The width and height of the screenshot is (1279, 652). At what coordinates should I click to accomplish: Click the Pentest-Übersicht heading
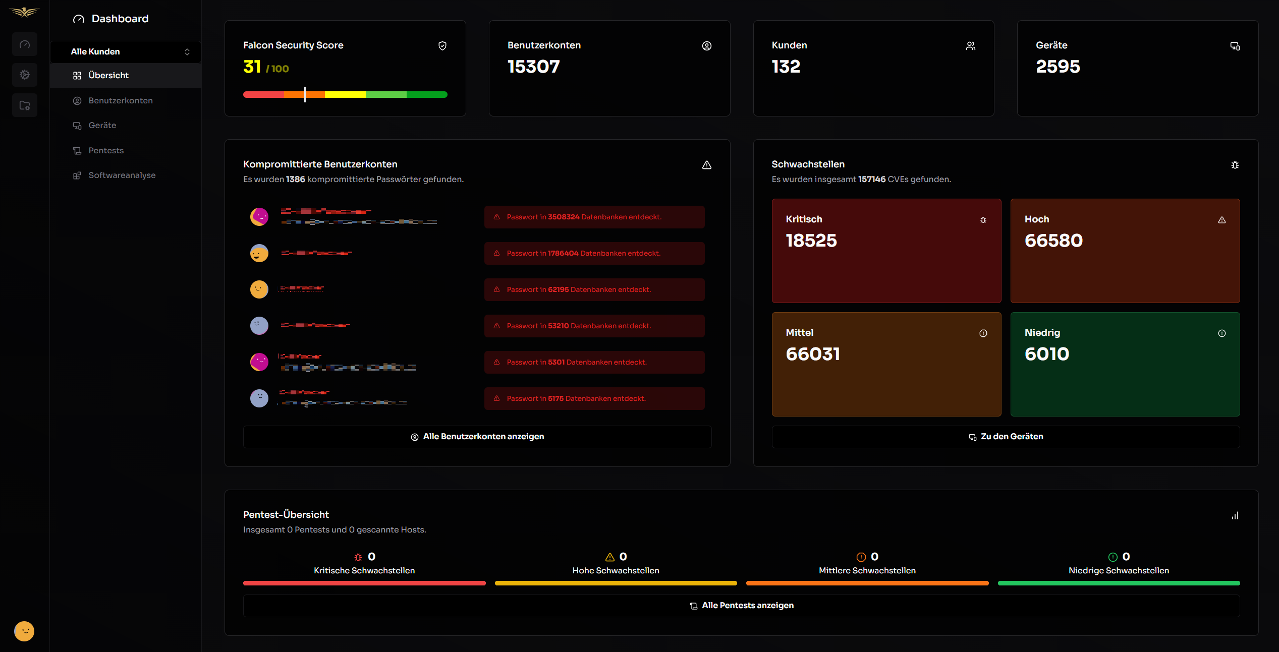286,515
